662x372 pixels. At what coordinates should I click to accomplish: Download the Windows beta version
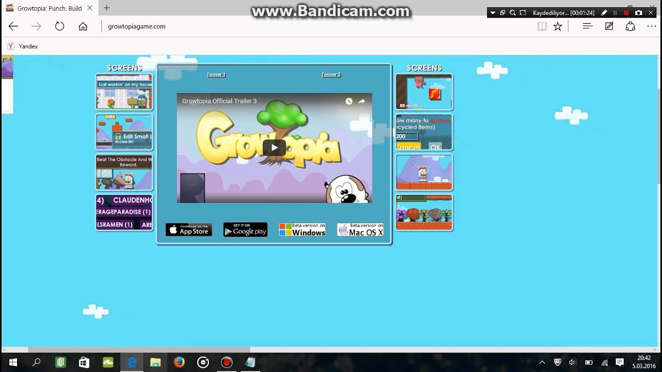302,230
